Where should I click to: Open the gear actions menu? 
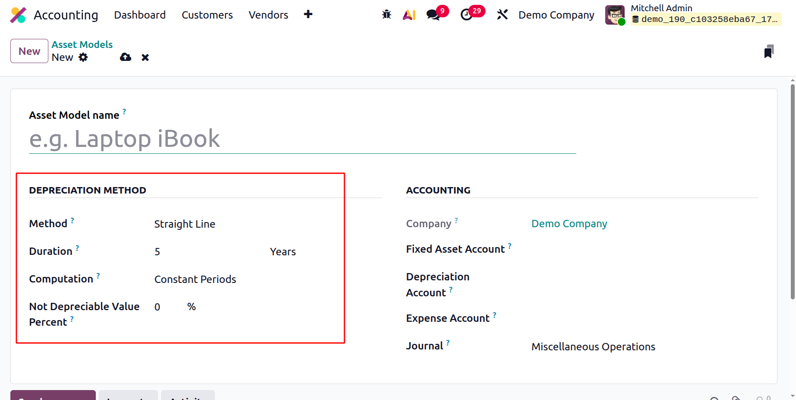pyautogui.click(x=83, y=57)
